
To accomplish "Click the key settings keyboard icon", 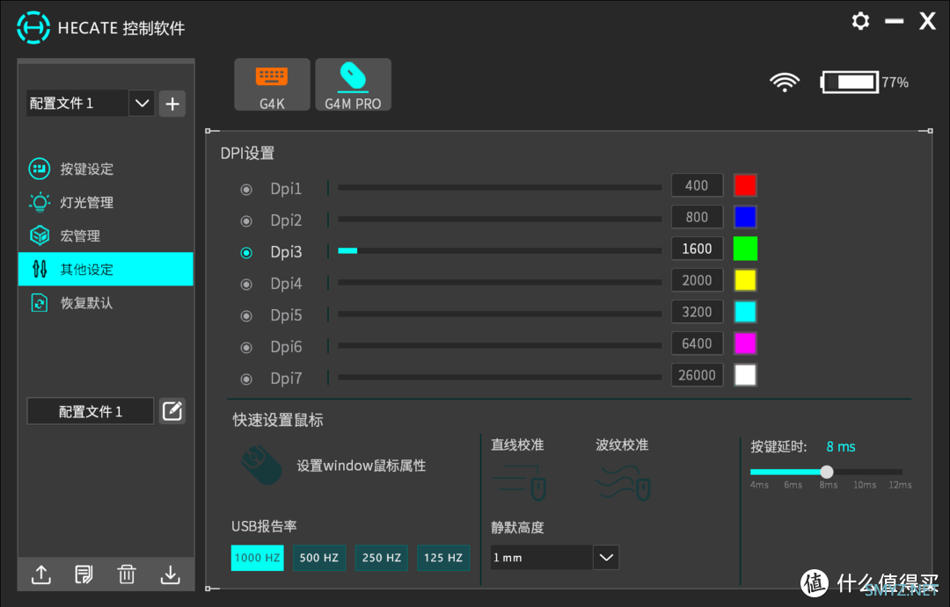I will pyautogui.click(x=40, y=169).
